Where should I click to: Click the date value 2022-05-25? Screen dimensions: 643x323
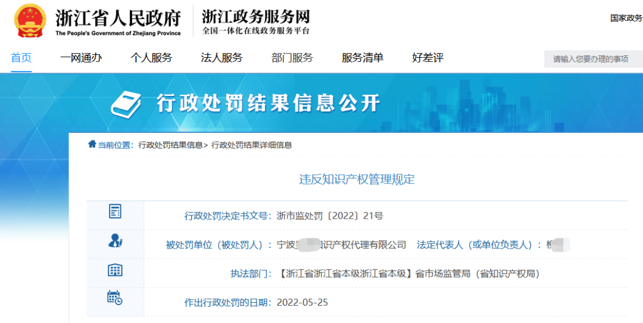tap(302, 303)
